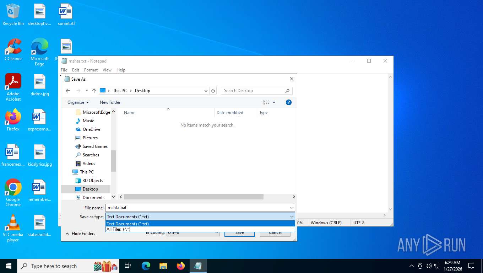
Task: Go back with the Back arrow
Action: click(x=68, y=91)
